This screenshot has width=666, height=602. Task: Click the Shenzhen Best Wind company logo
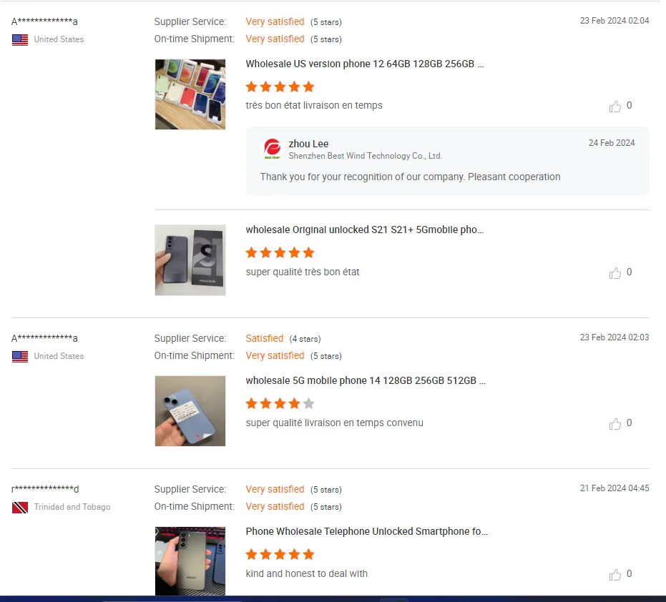click(x=273, y=149)
